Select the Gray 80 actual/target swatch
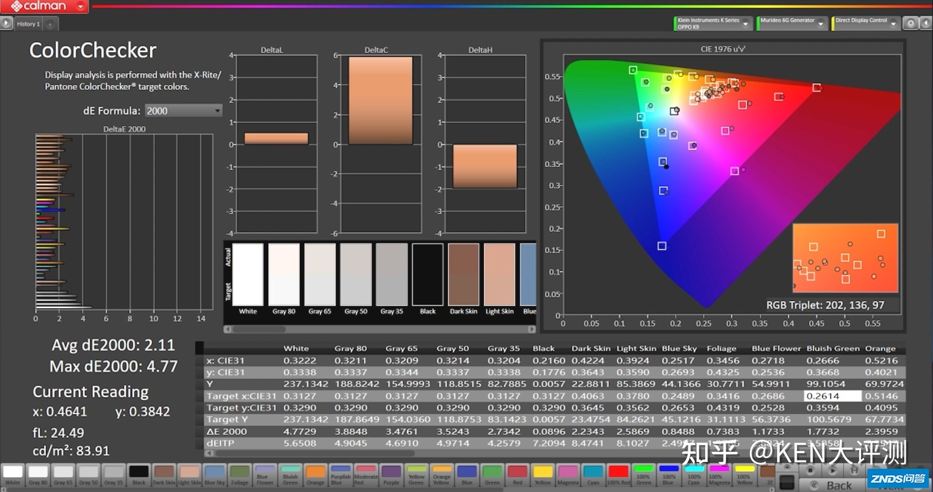The height and width of the screenshot is (492, 933). 284,274
